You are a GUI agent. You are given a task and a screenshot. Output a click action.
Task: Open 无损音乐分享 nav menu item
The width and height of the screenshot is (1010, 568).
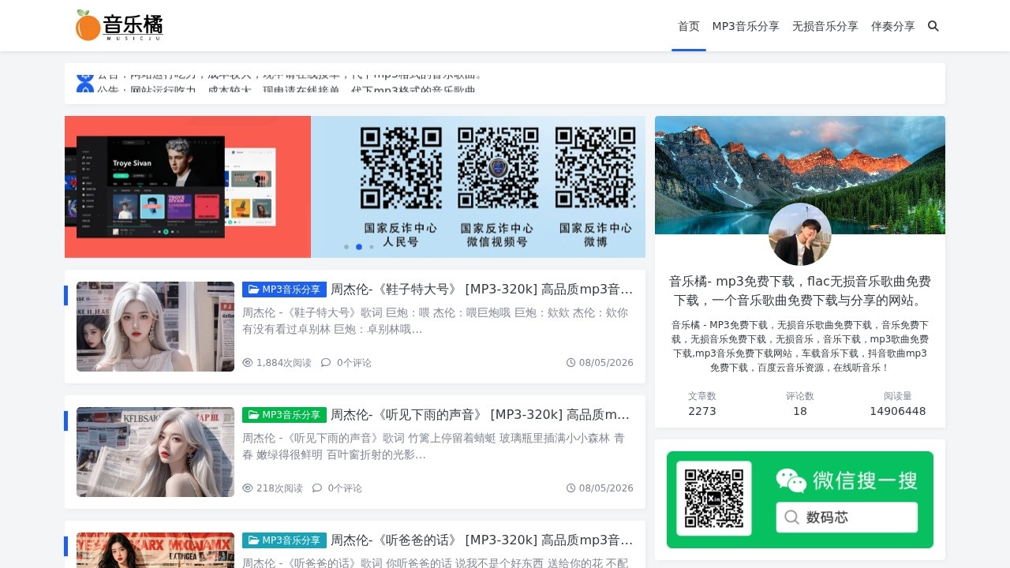pyautogui.click(x=825, y=26)
